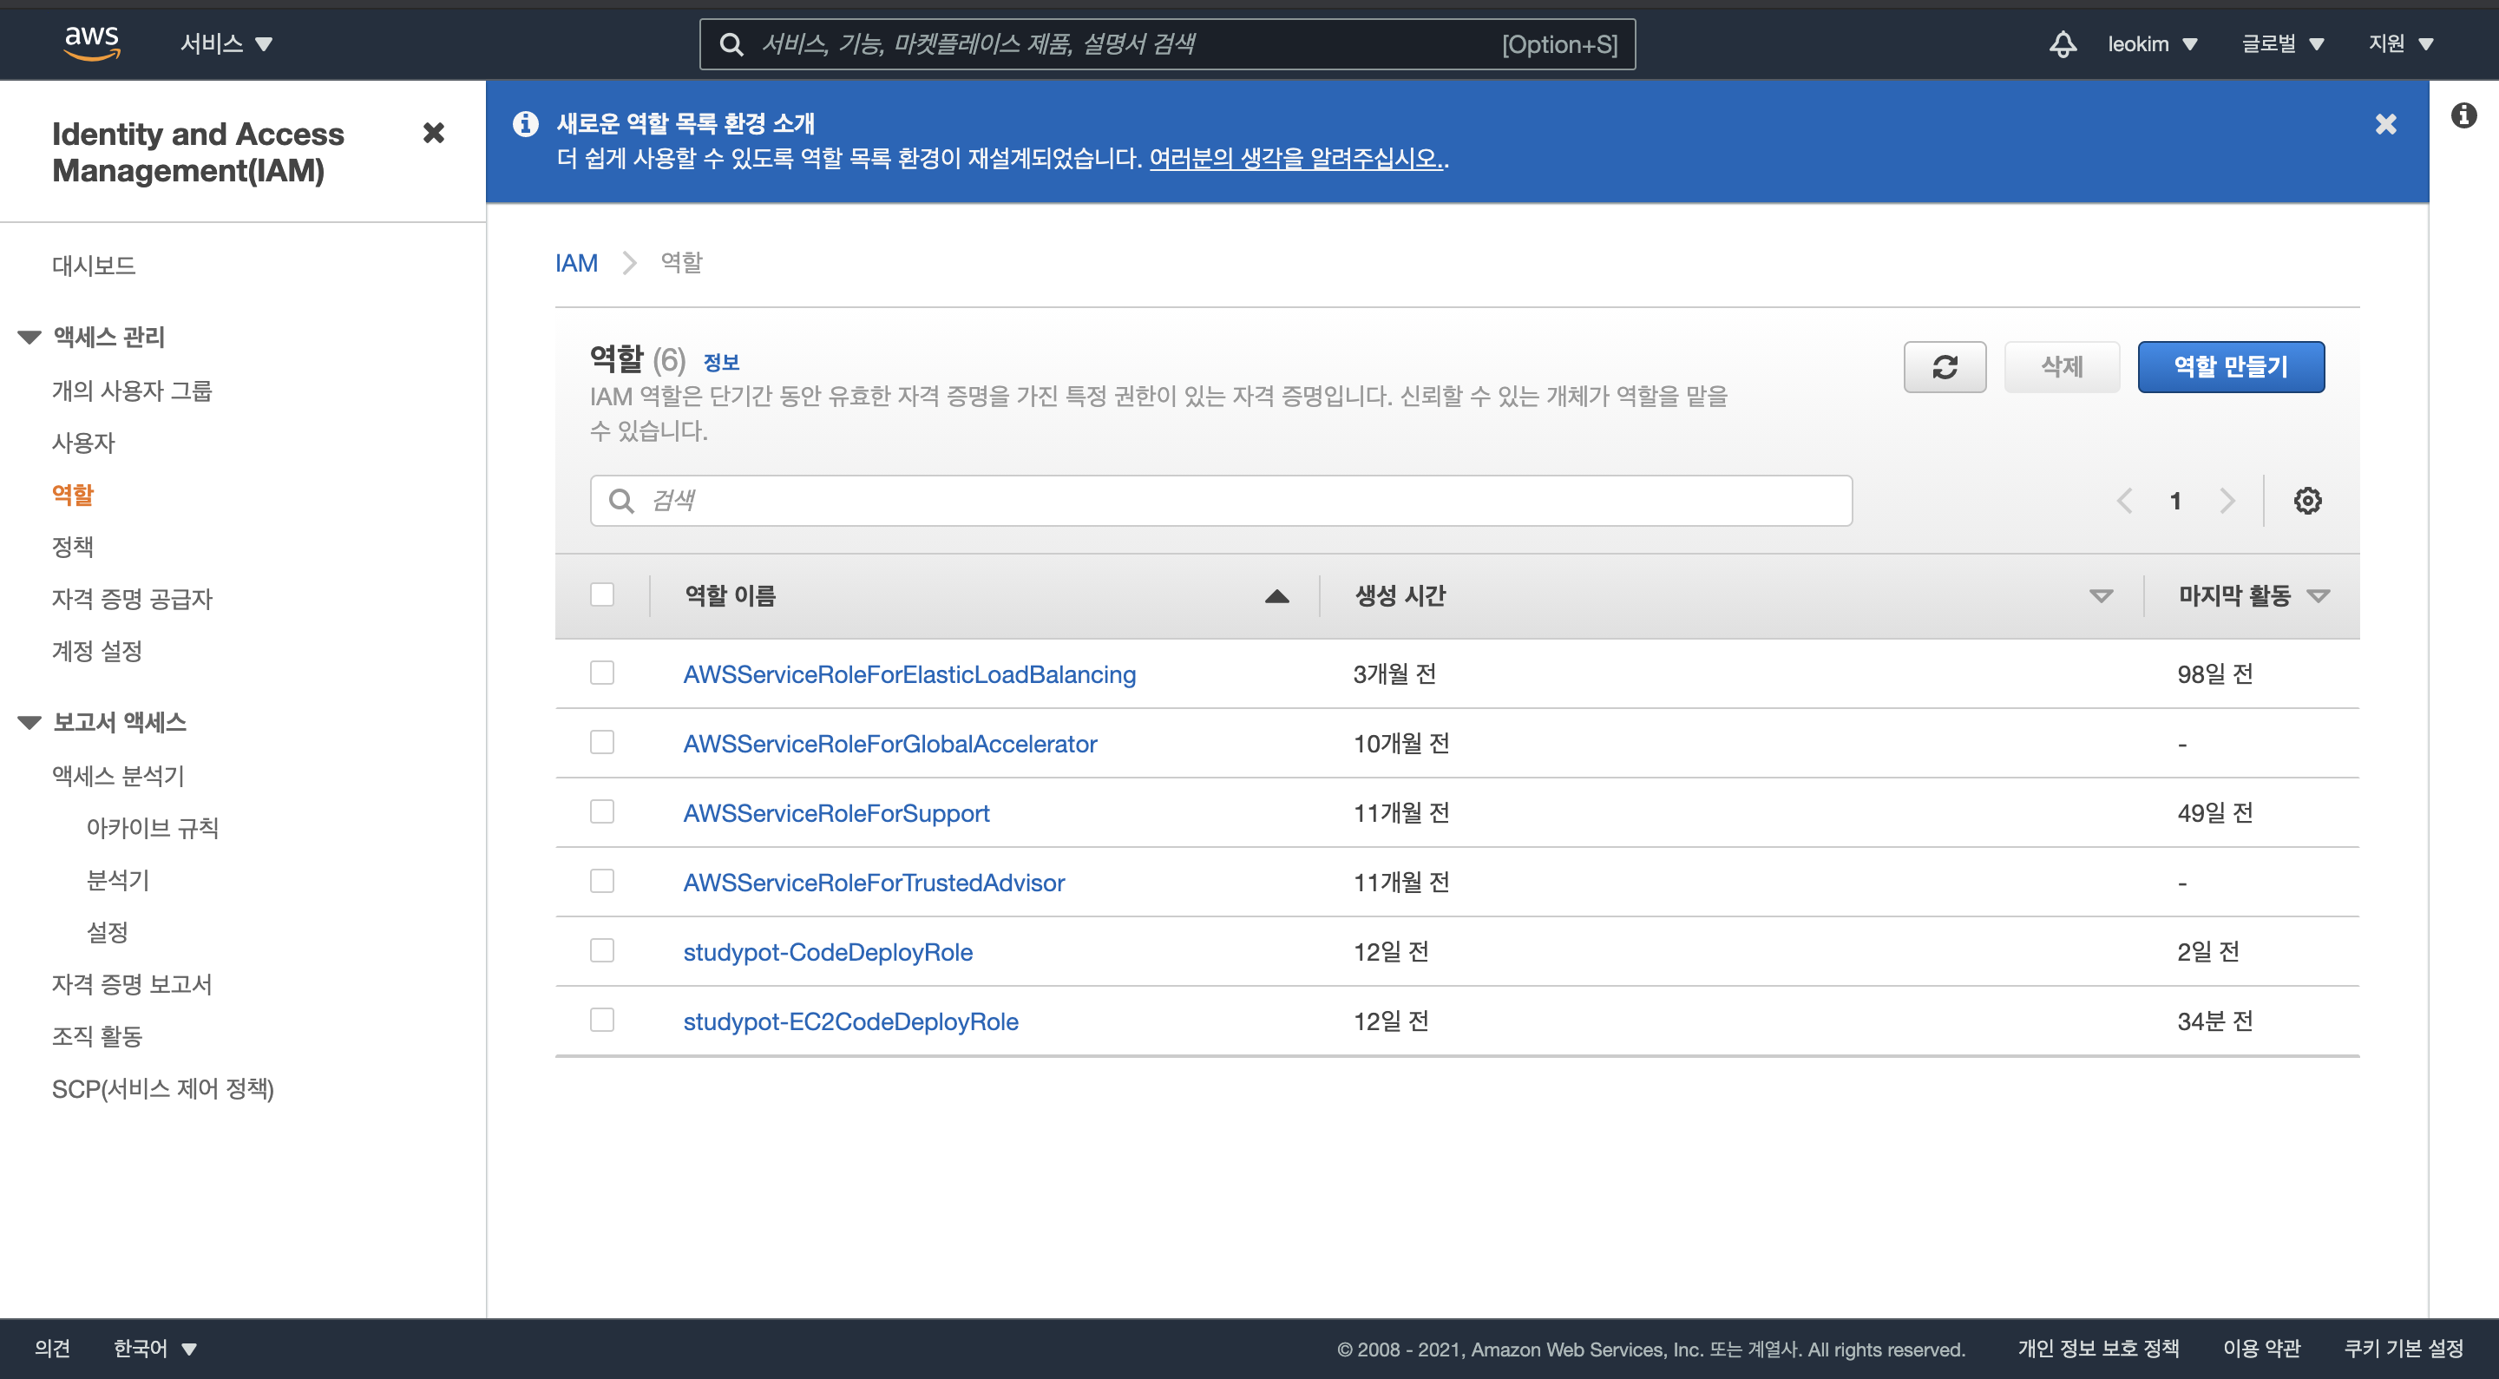Open 개의 사용자 그룹 in sidebar
The height and width of the screenshot is (1379, 2499).
point(132,391)
